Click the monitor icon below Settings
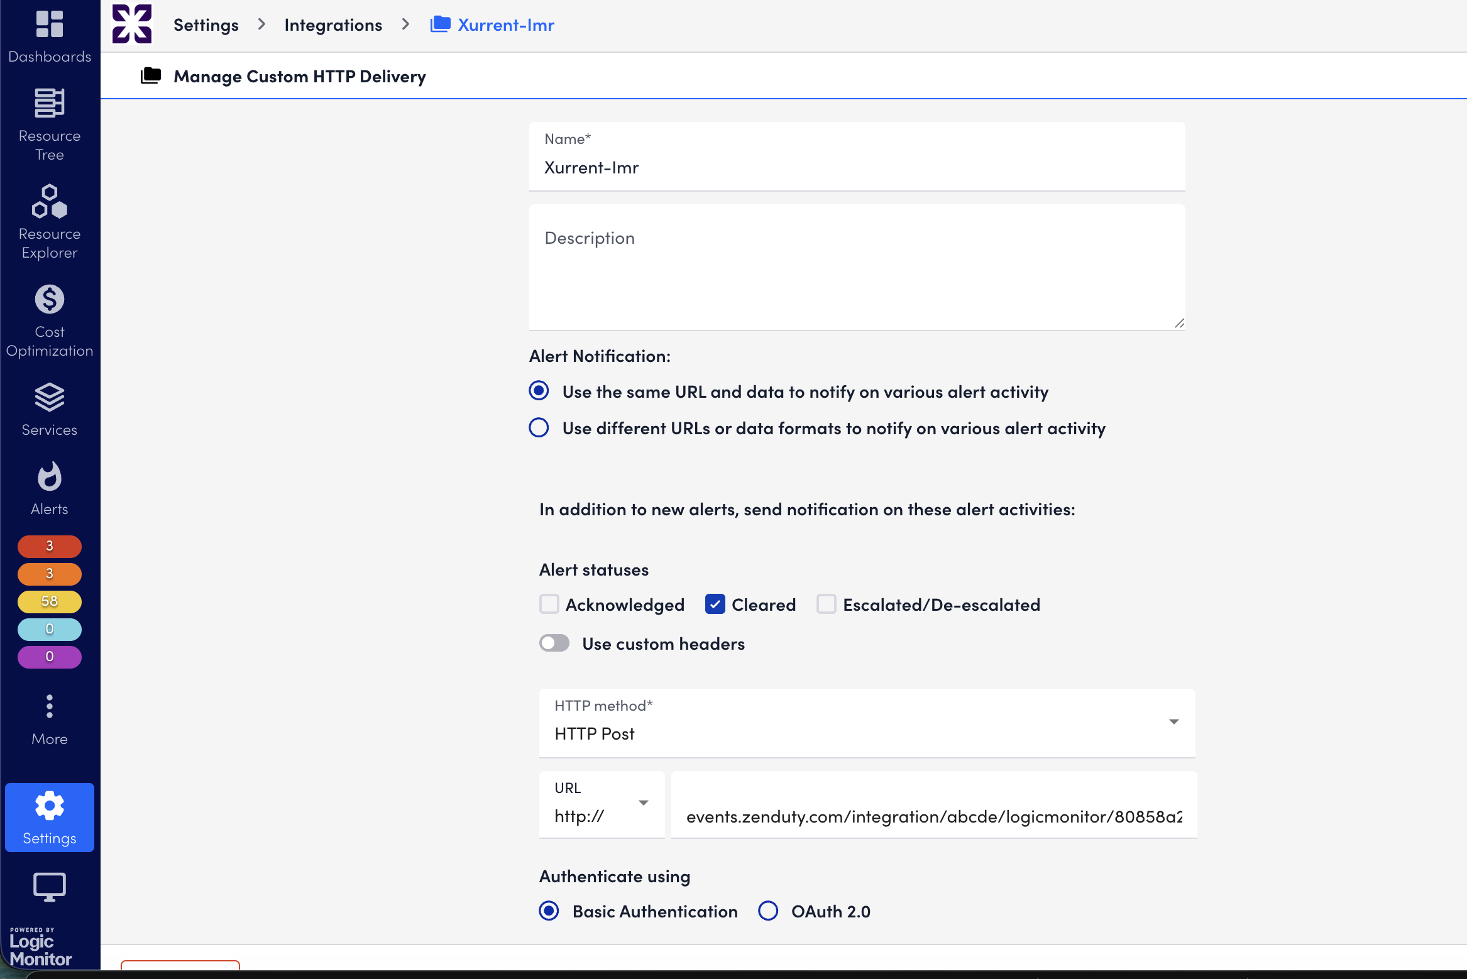This screenshot has width=1467, height=979. coord(49,887)
